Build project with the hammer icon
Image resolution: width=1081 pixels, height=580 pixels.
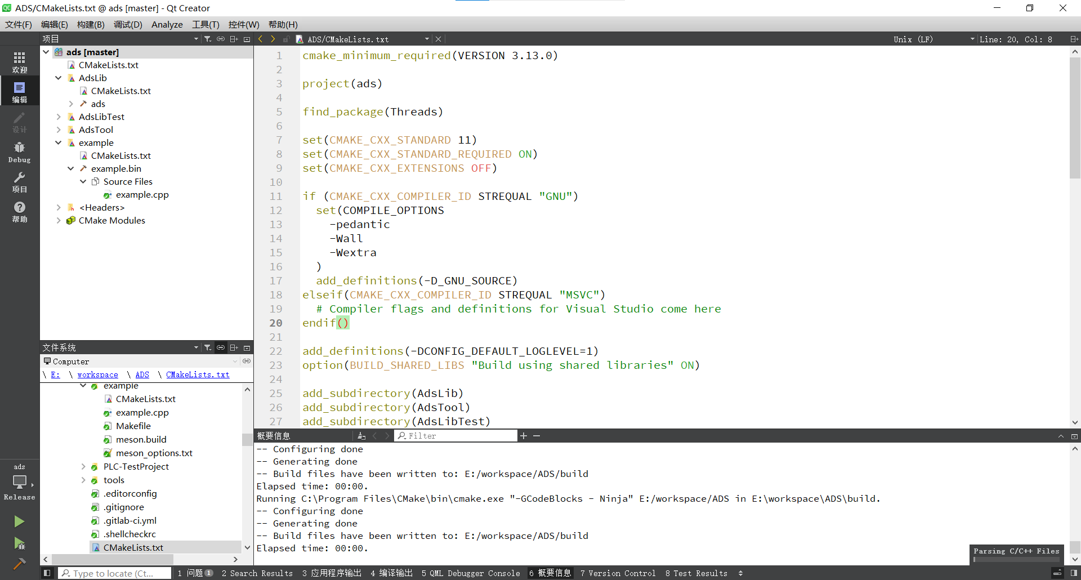tap(19, 564)
